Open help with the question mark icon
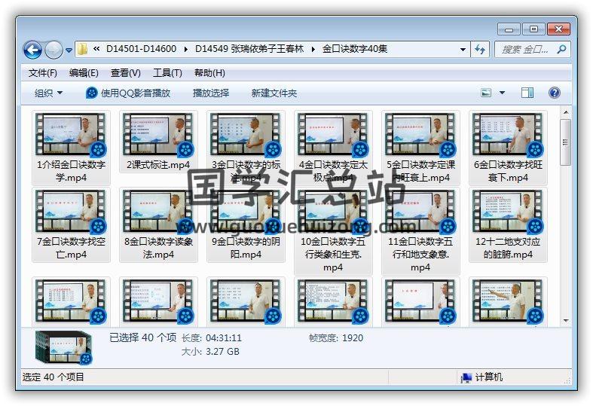Image resolution: width=593 pixels, height=406 pixels. pos(554,93)
